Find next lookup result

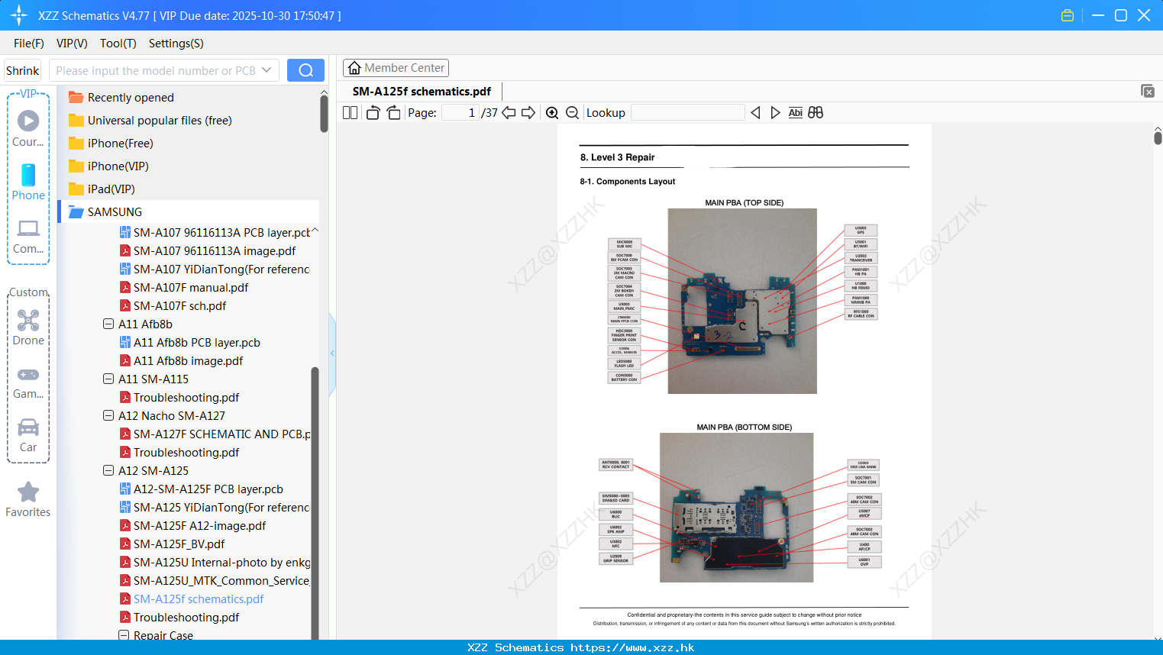(775, 113)
